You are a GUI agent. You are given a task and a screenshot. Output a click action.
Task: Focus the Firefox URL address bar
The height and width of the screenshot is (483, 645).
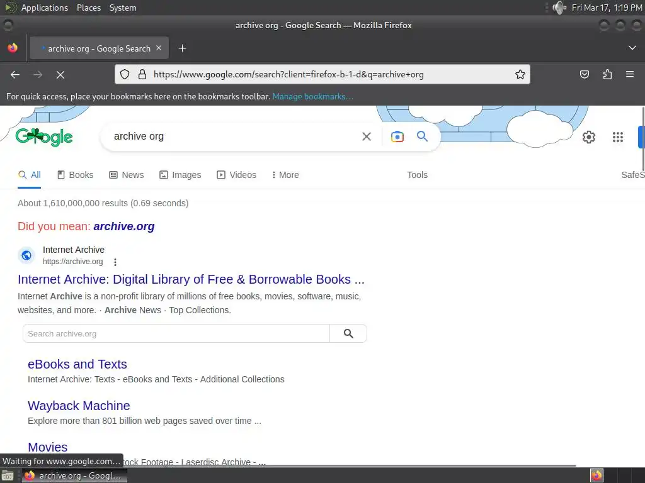click(x=322, y=74)
